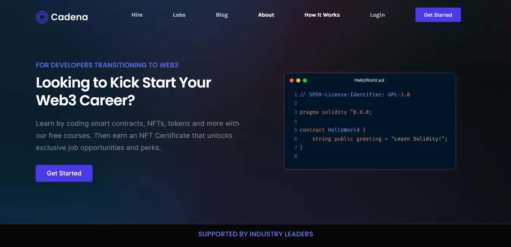Click the Login link
Viewport: 511px width, 247px height.
coord(377,15)
